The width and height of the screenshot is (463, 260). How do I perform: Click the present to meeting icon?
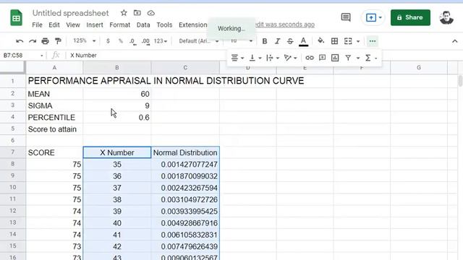point(371,17)
